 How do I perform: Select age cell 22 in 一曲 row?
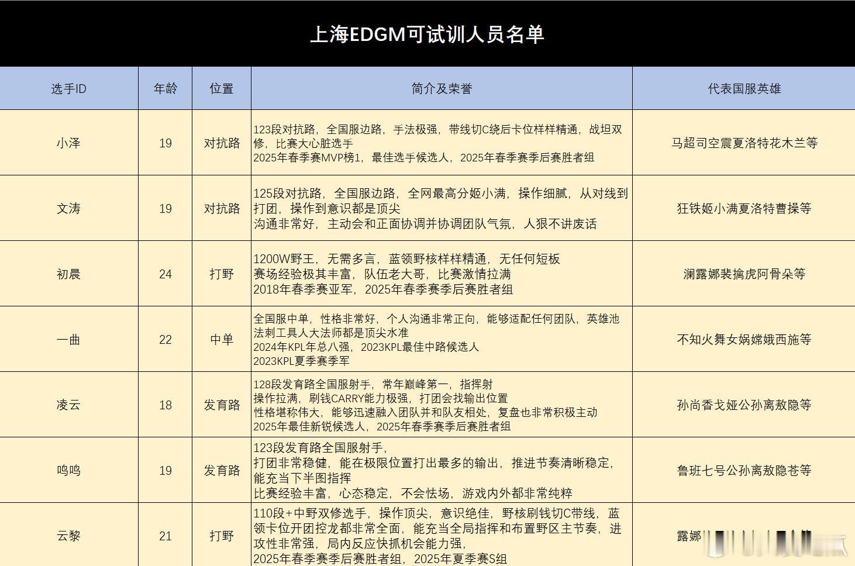[166, 339]
